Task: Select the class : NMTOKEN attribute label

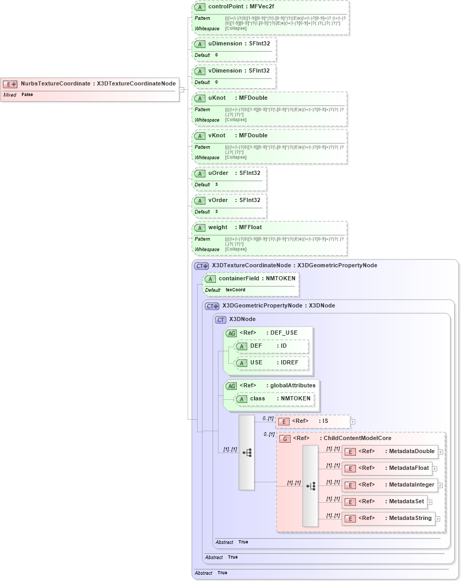Action: (280, 399)
